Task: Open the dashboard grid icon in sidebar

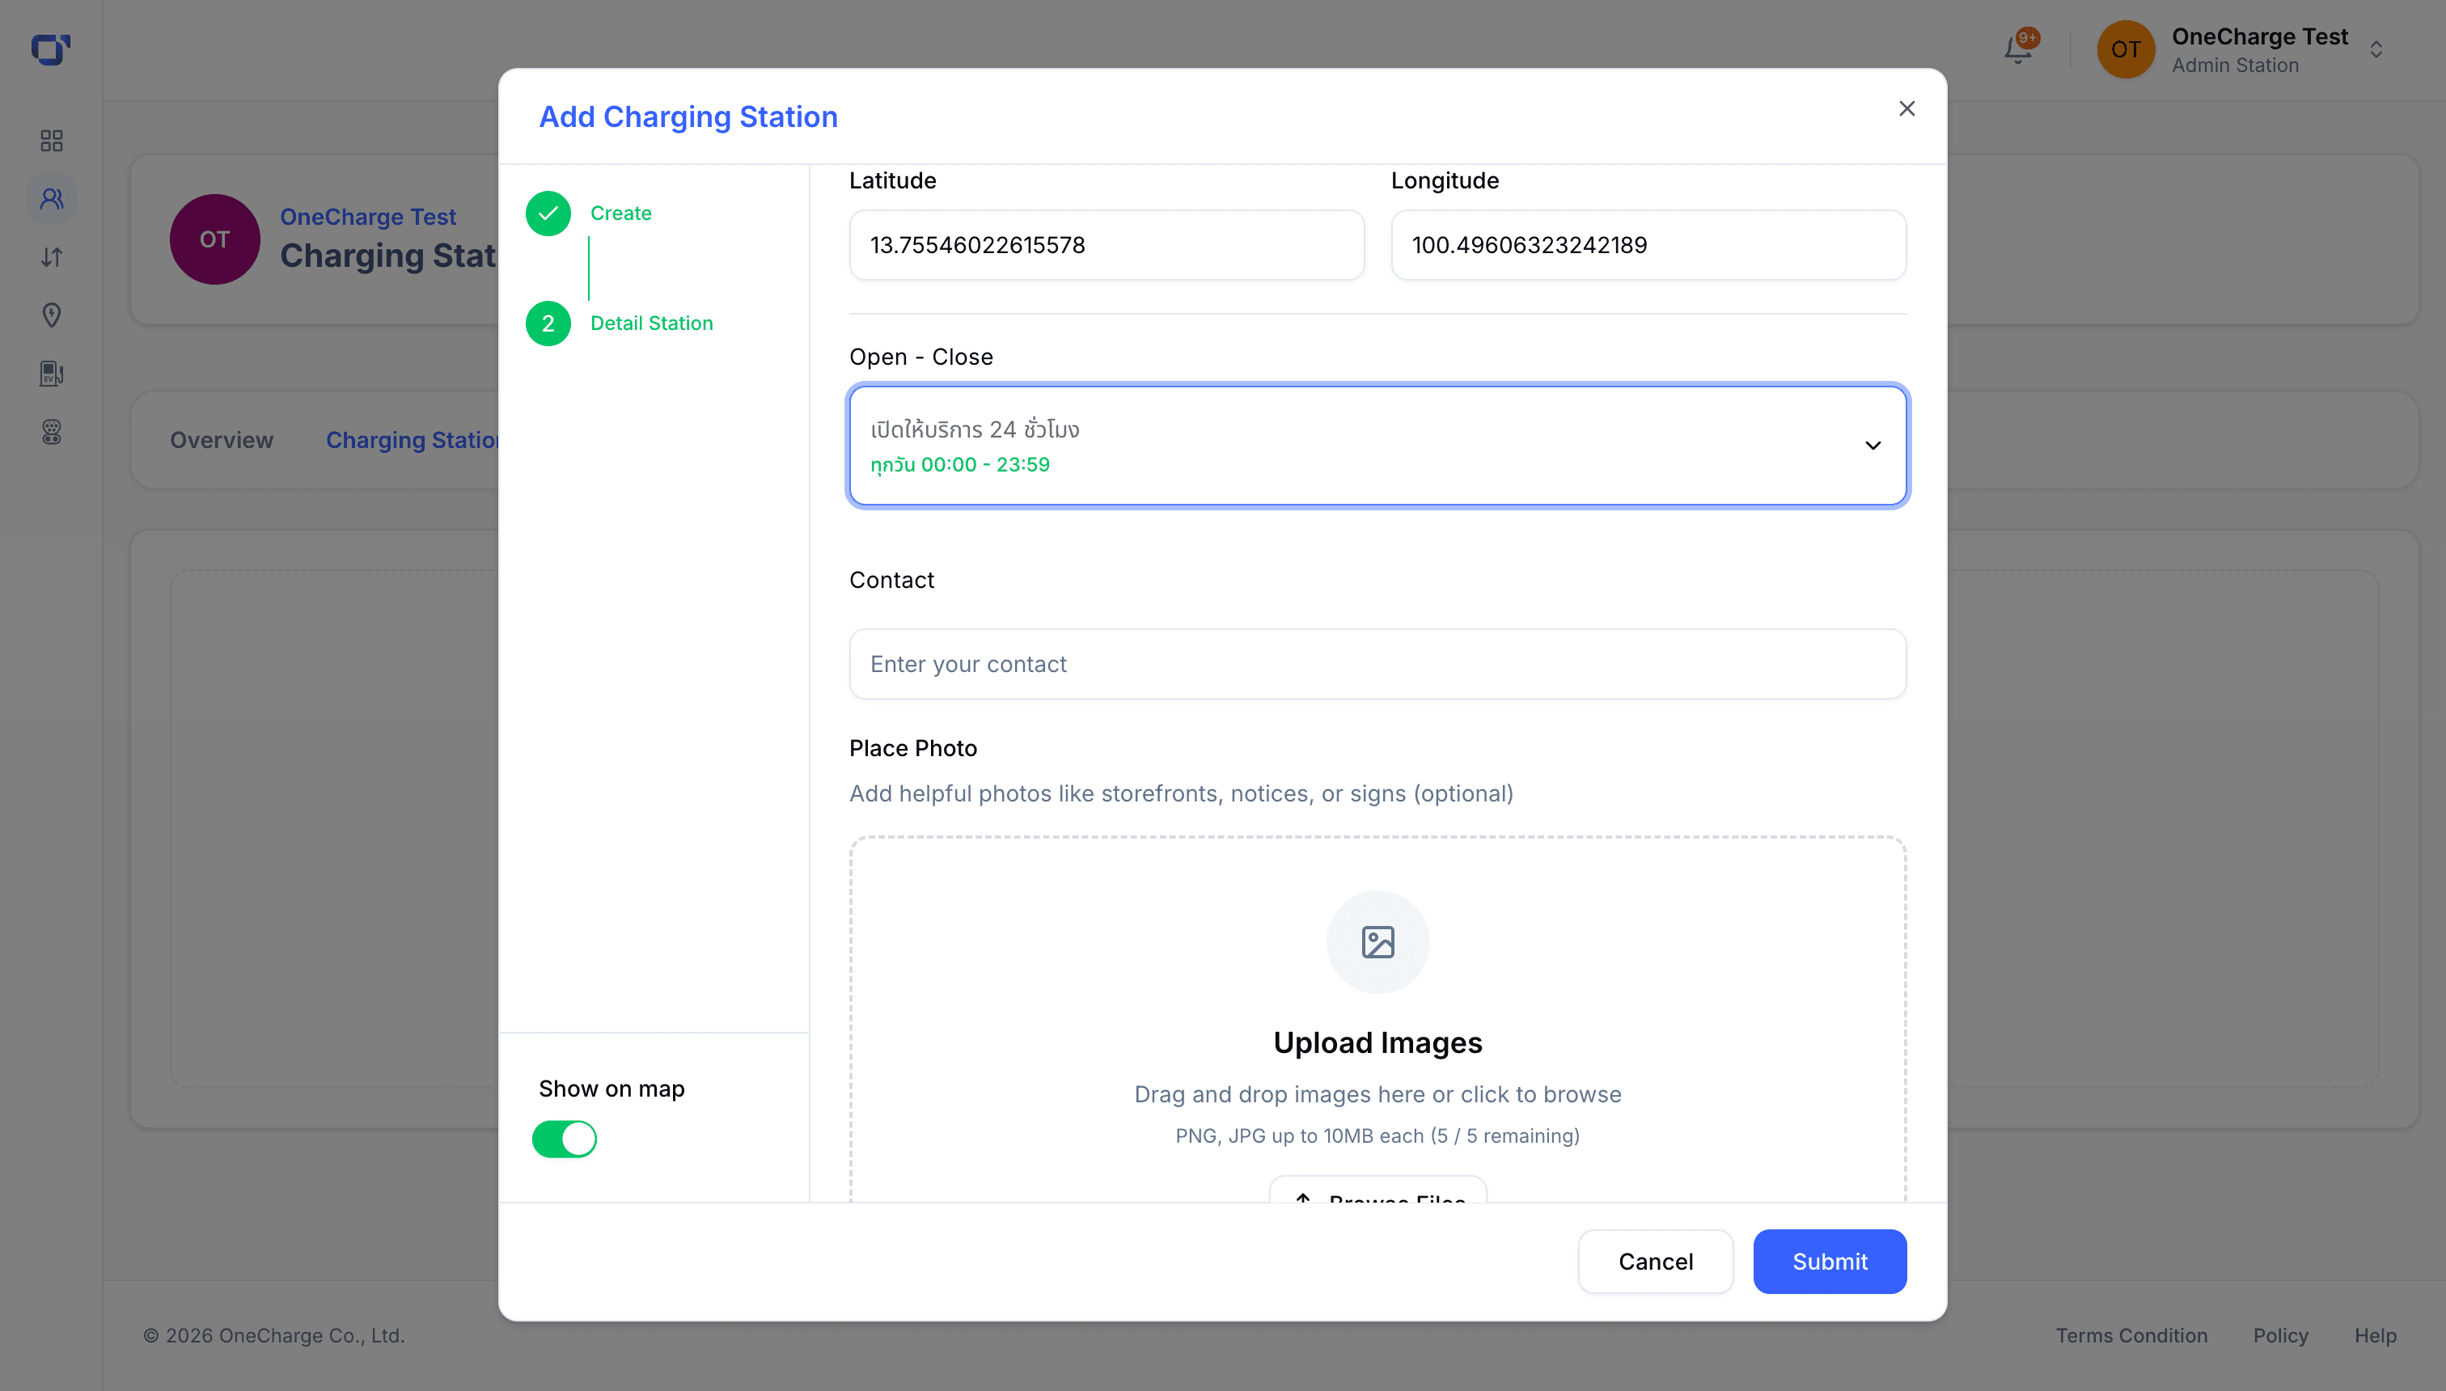Action: click(x=52, y=142)
